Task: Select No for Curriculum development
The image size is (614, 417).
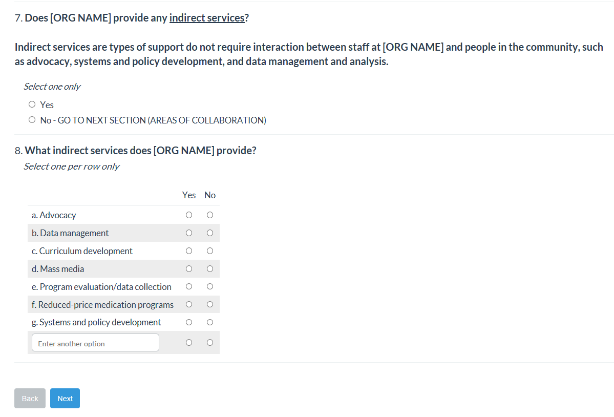Action: 210,251
